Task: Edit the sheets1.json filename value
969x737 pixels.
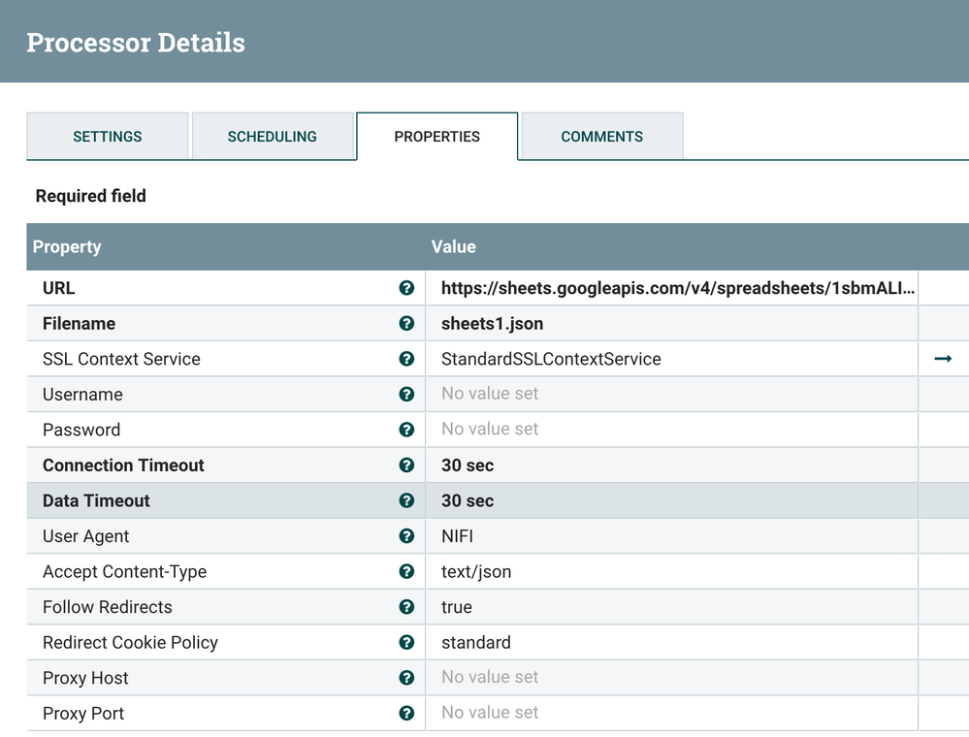Action: click(x=671, y=324)
